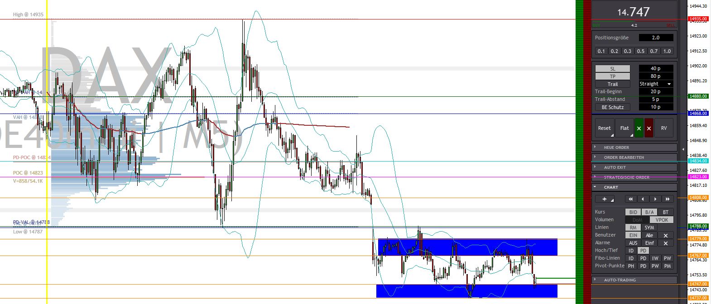
Task: Delete user lines with Benutzer X button
Action: pyautogui.click(x=666, y=235)
